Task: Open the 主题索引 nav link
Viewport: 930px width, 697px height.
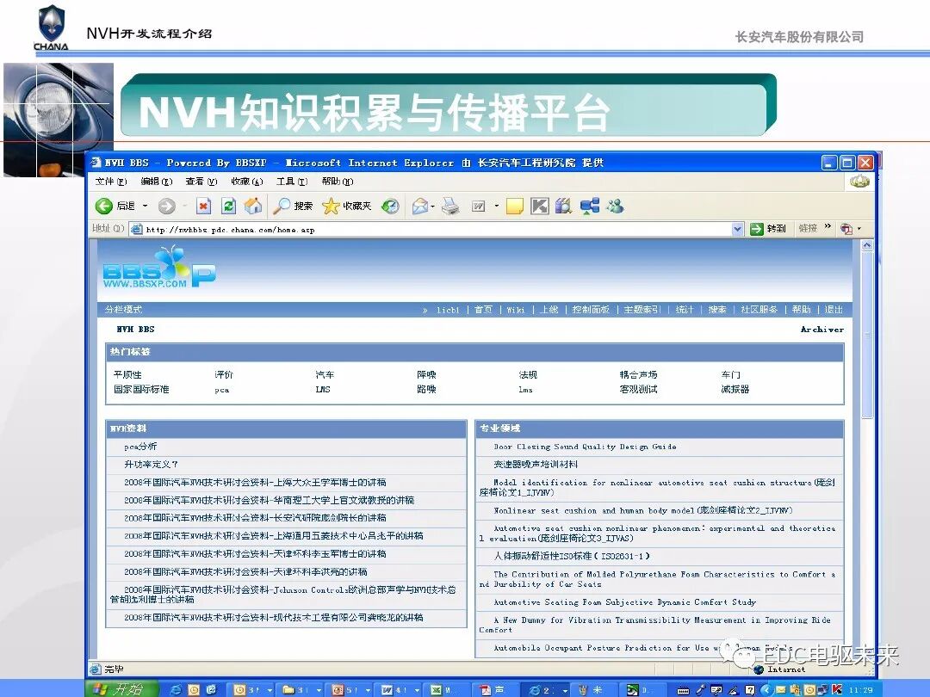Action: coord(642,310)
